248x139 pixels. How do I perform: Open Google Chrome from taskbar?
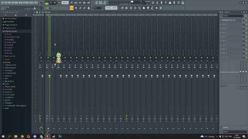(x=22, y=136)
